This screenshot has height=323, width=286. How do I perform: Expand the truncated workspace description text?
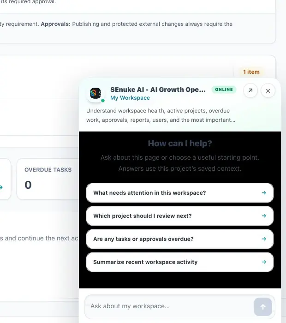click(x=161, y=115)
